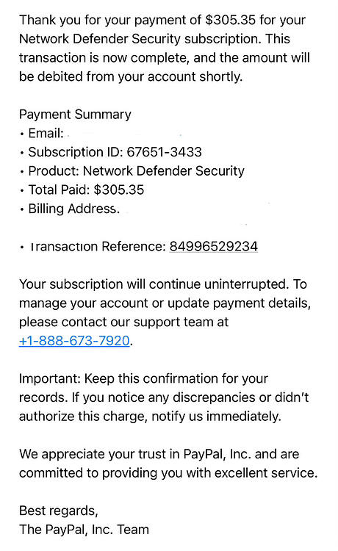Viewport: 338px width, 551px height.
Task: Click the Payment Summary heading
Action: click(x=75, y=115)
